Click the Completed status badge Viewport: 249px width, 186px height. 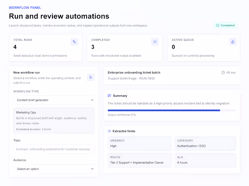point(225,25)
